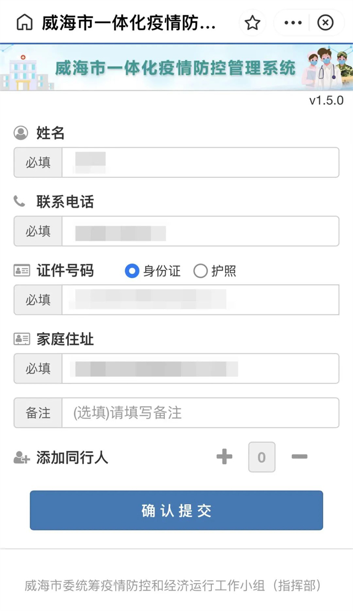Image resolution: width=353 pixels, height=611 pixels.
Task: Click the add-companion icon beside 添加同行人
Action: click(x=22, y=457)
